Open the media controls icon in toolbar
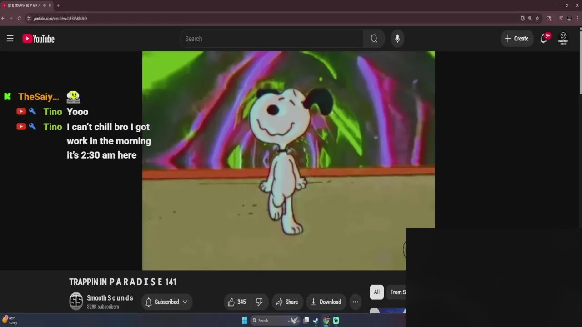This screenshot has width=582, height=327. click(x=561, y=18)
